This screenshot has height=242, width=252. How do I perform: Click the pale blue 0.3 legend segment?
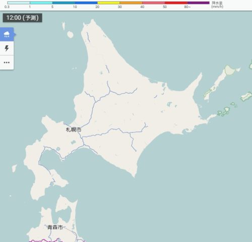tap(19, 3)
